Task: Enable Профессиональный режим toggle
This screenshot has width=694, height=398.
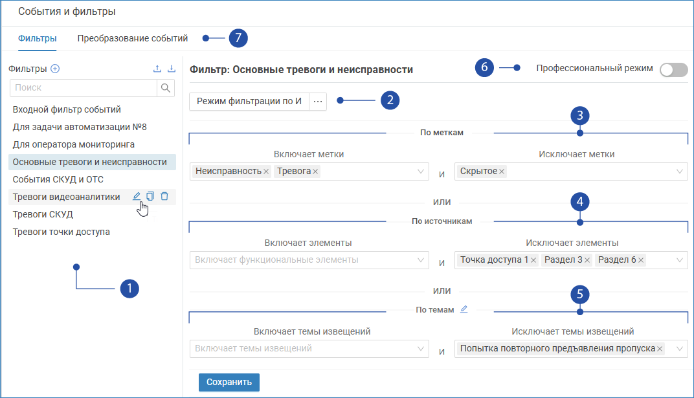Action: click(x=673, y=70)
